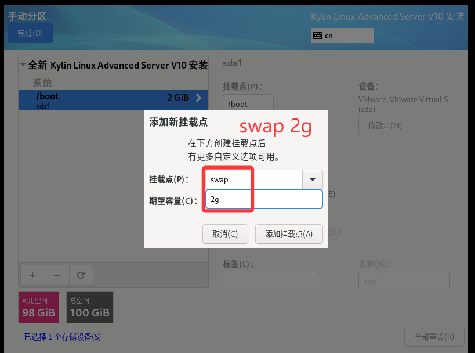This screenshot has height=353, width=475.
Task: Click the 修改...(M) device modify button
Action: (x=385, y=125)
